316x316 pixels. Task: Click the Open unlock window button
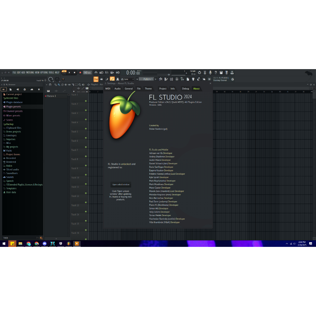coord(121,184)
